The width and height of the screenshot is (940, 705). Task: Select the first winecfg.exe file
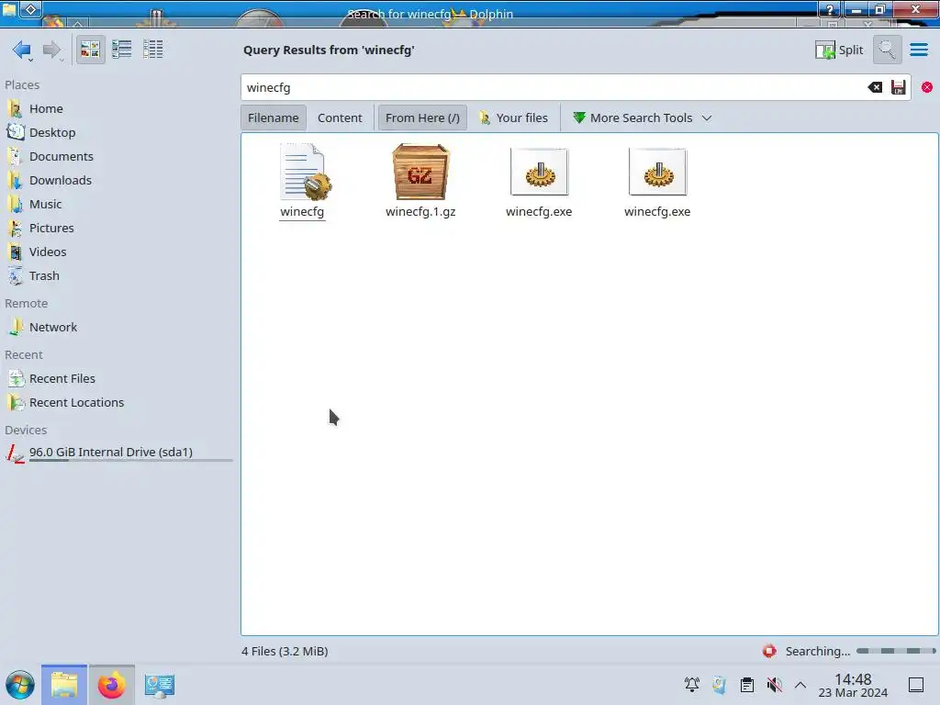pos(539,181)
